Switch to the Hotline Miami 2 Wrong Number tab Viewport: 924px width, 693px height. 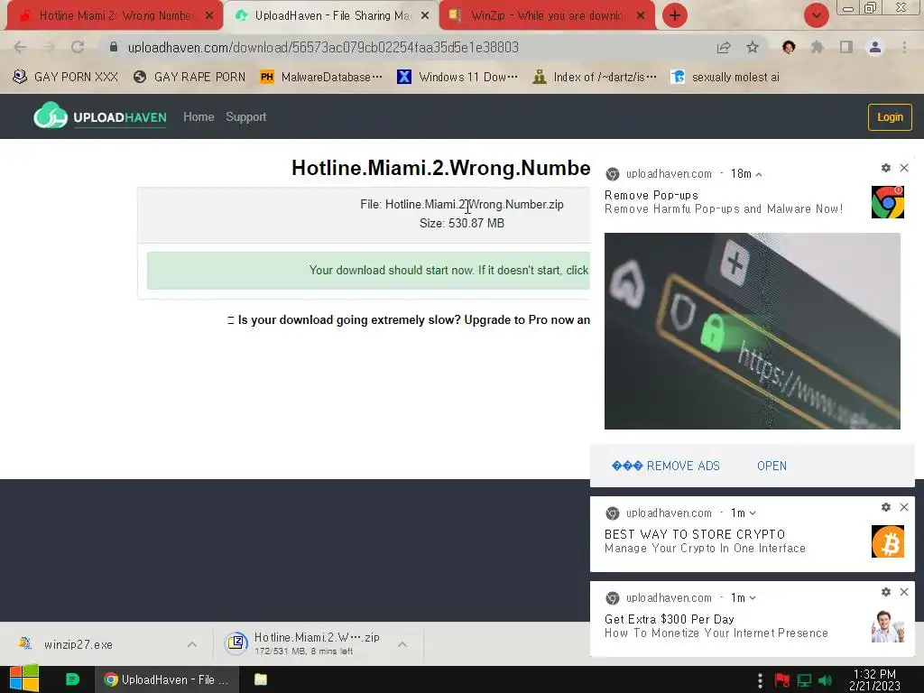tap(114, 16)
